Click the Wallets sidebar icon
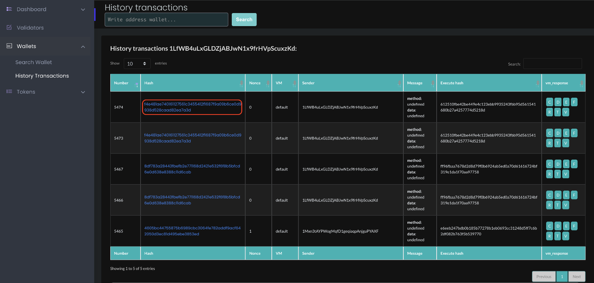This screenshot has width=594, height=283. pyautogui.click(x=9, y=46)
